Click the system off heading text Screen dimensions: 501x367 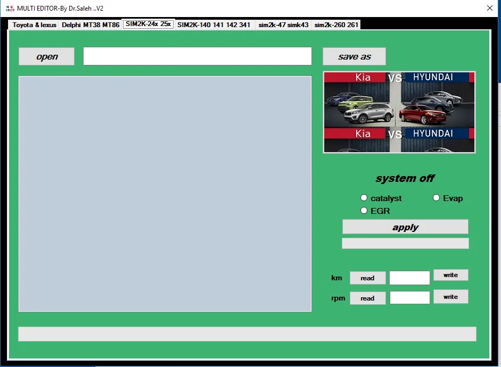405,178
